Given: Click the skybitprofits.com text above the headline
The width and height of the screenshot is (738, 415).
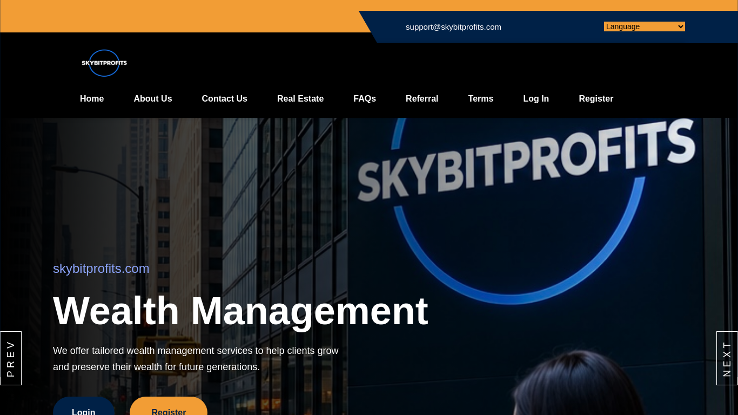Looking at the screenshot, I should point(101,269).
